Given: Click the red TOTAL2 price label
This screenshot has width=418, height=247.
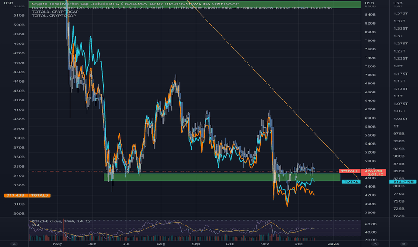Looking at the screenshot, I should point(349,171).
